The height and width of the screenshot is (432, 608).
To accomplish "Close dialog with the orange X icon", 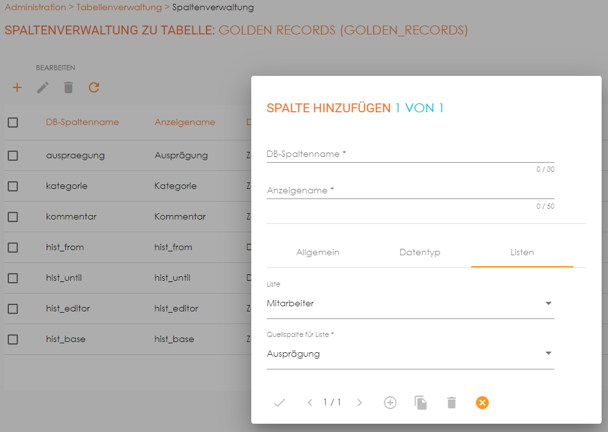I will pos(482,403).
